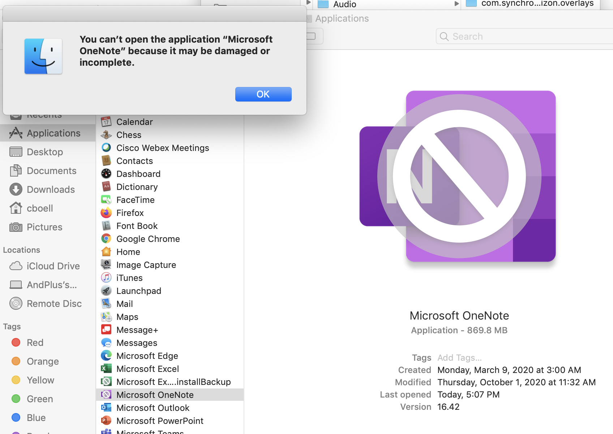The height and width of the screenshot is (434, 613).
Task: Select the Microsoft Outlook app icon
Action: [x=106, y=408]
